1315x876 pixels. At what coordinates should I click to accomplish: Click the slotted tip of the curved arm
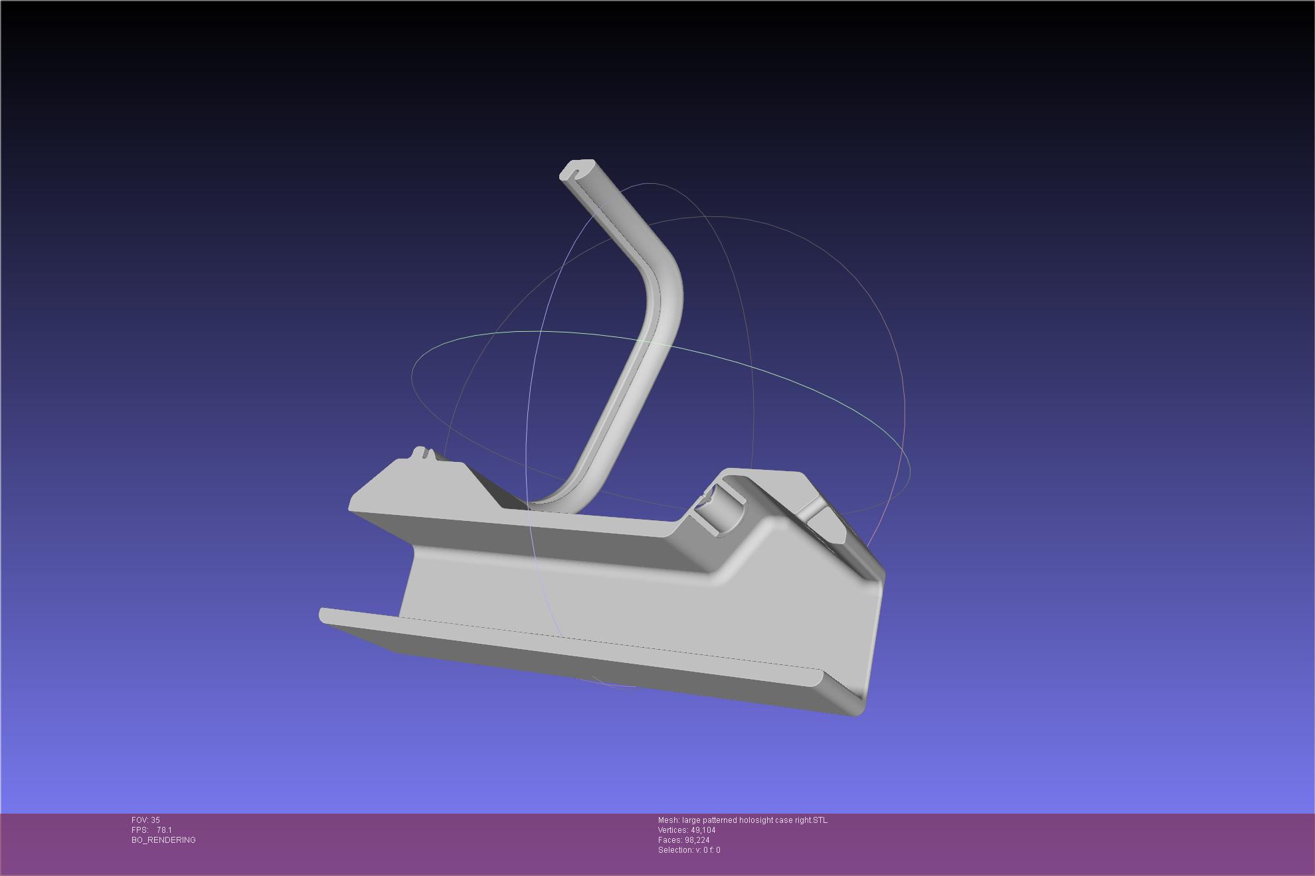[576, 170]
